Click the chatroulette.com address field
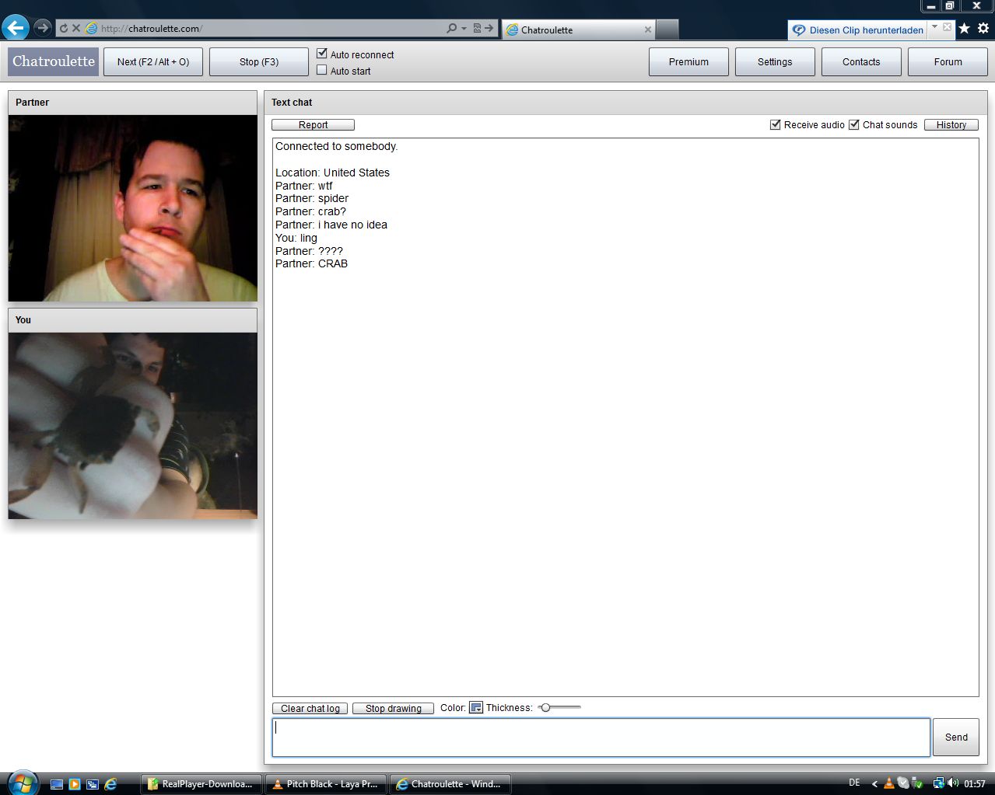 click(265, 28)
